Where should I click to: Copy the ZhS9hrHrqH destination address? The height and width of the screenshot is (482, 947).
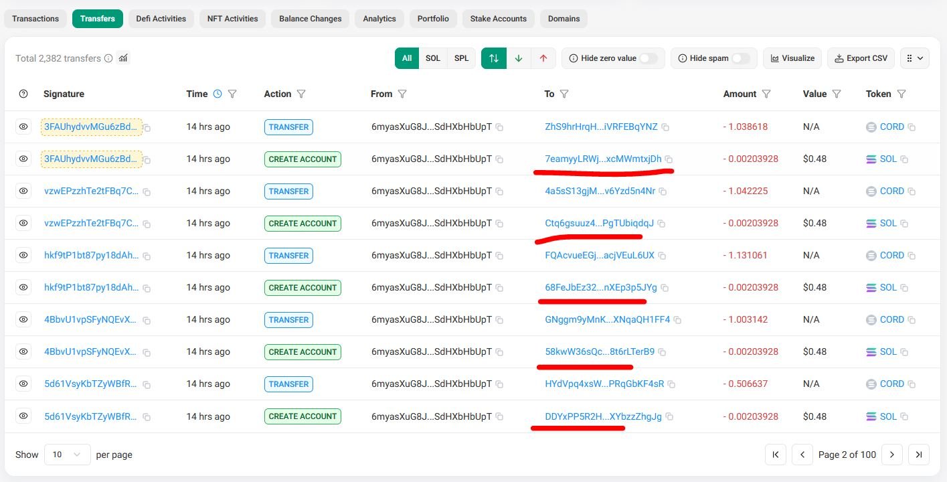click(x=665, y=127)
